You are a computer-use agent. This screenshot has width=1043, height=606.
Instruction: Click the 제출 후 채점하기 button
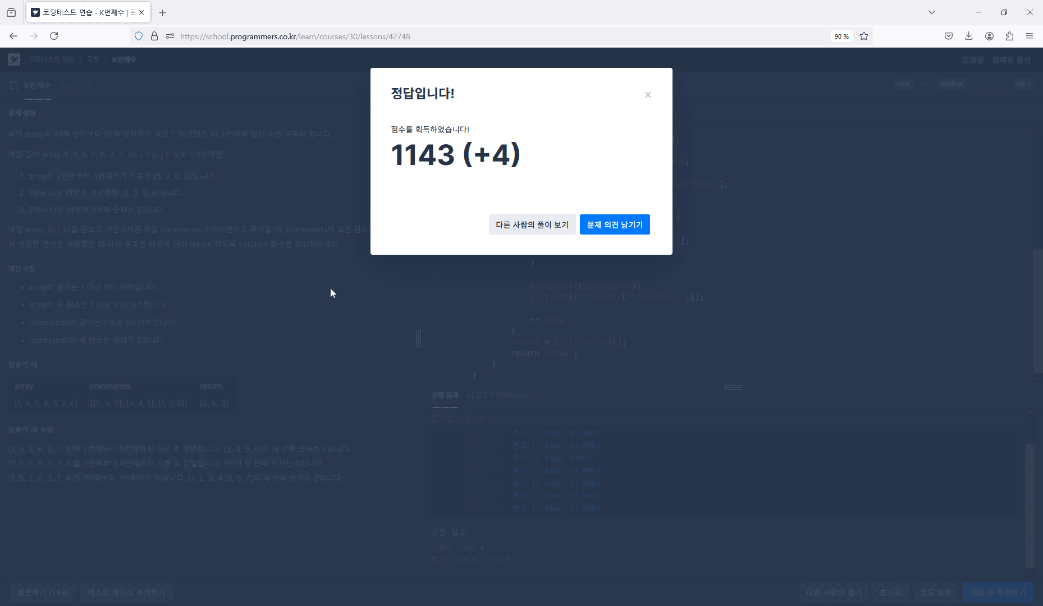point(998,593)
